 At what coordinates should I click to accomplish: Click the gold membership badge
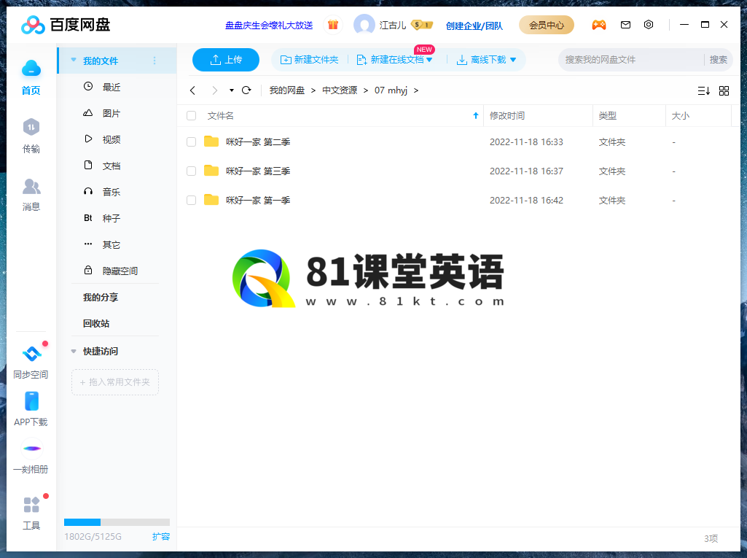[x=422, y=25]
